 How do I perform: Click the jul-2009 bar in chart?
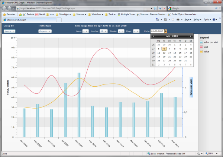pos(65,110)
